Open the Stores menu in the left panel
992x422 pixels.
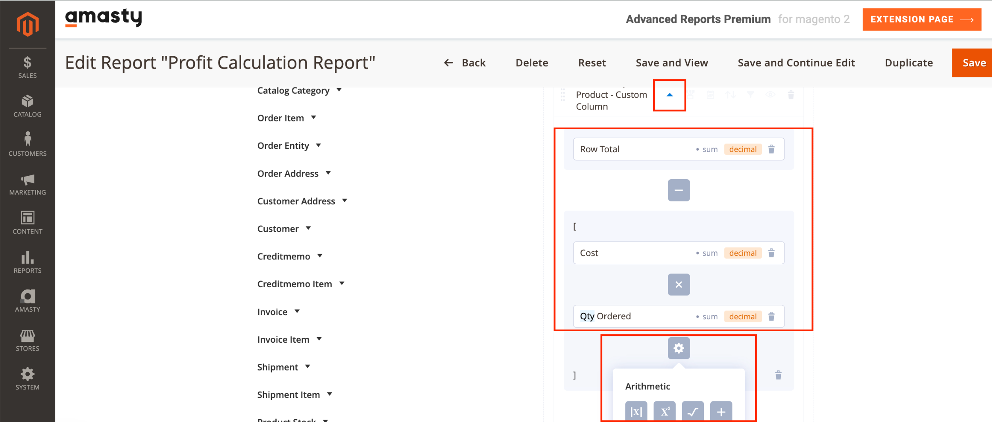tap(27, 339)
